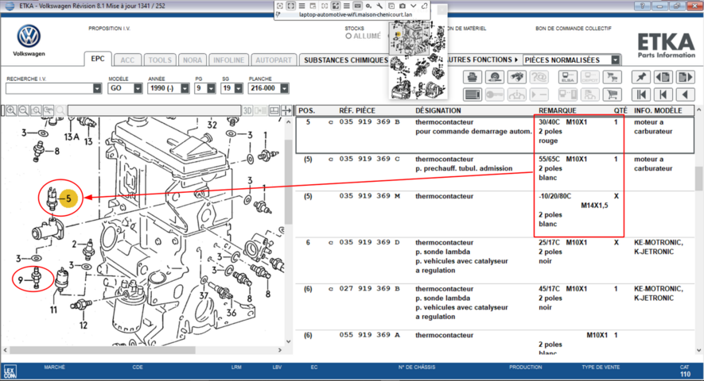Click PROPOSITION I.V. label
This screenshot has width=704, height=381.
tap(109, 29)
